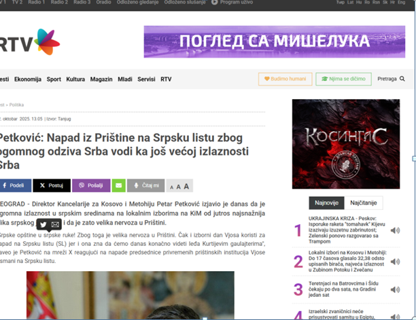Select the largest font size letter A
The image size is (416, 320).
187,185
